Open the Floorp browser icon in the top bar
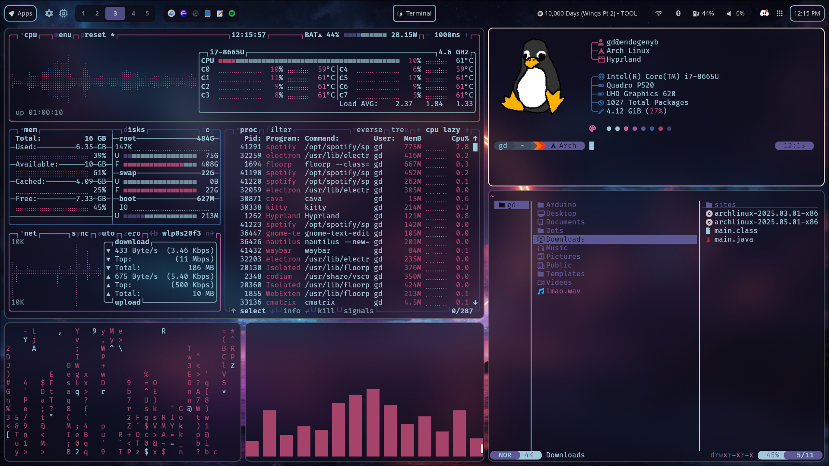The width and height of the screenshot is (829, 466). pos(184,13)
